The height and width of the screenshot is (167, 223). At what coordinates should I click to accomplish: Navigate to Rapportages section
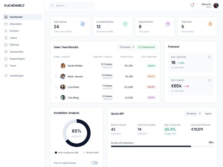tap(17, 59)
